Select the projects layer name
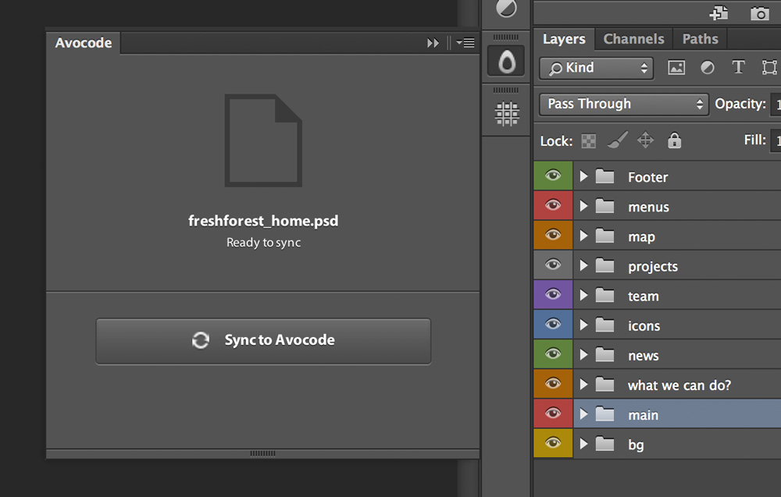This screenshot has height=497, width=781. pyautogui.click(x=653, y=267)
